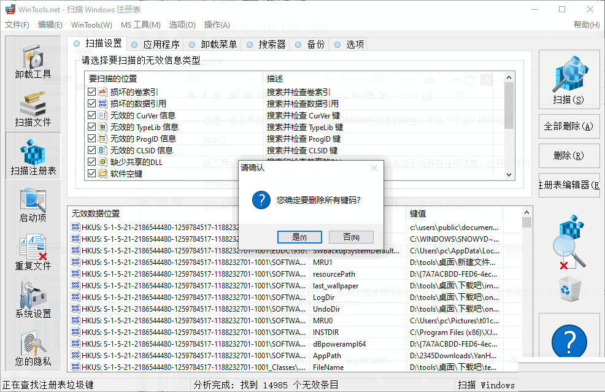Open the 编辑(E) menu

pos(50,25)
